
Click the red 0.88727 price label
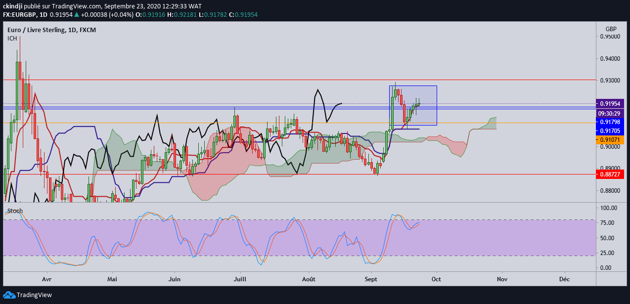pos(610,174)
